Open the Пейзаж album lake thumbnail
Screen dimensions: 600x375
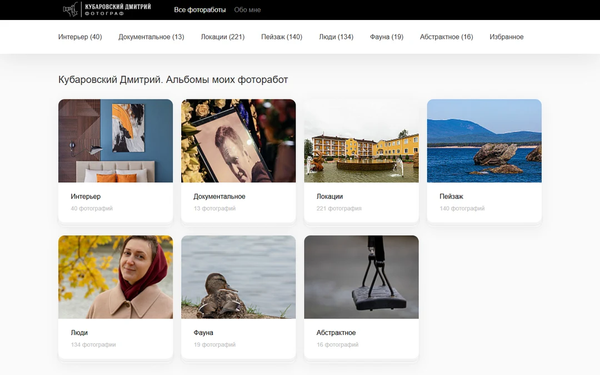click(x=484, y=141)
